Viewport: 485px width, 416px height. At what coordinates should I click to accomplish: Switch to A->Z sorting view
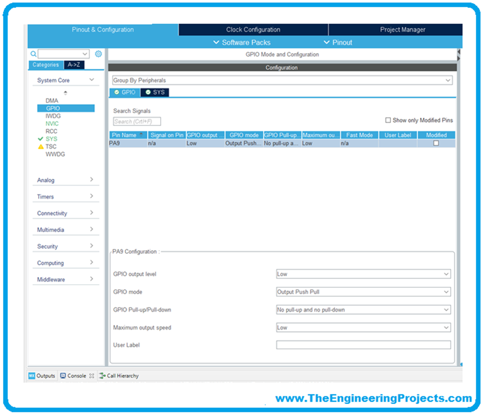click(74, 65)
